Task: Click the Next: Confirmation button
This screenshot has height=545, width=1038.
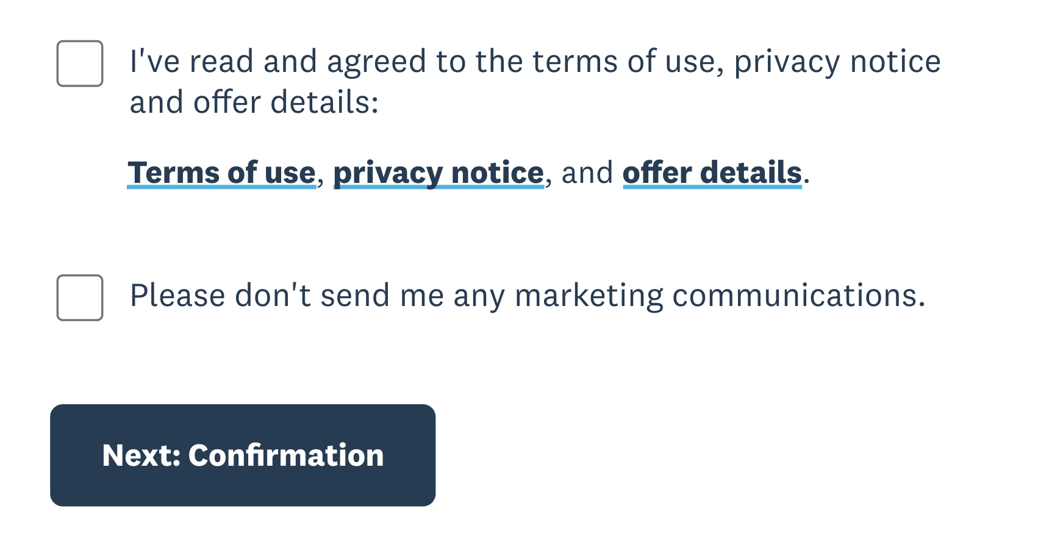Action: [x=243, y=454]
